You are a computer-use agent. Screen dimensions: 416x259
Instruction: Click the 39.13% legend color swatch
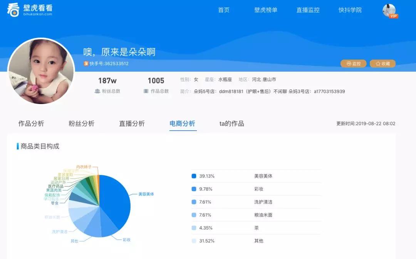tap(194, 176)
